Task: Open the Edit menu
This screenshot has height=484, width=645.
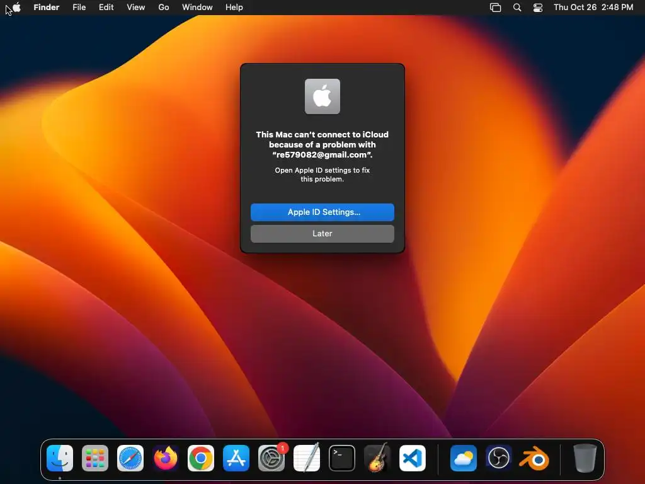Action: pyautogui.click(x=106, y=8)
